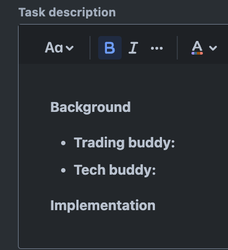Screen dimensions: 228x250
Task: Click the Aa text styles icon
Action: [x=54, y=47]
